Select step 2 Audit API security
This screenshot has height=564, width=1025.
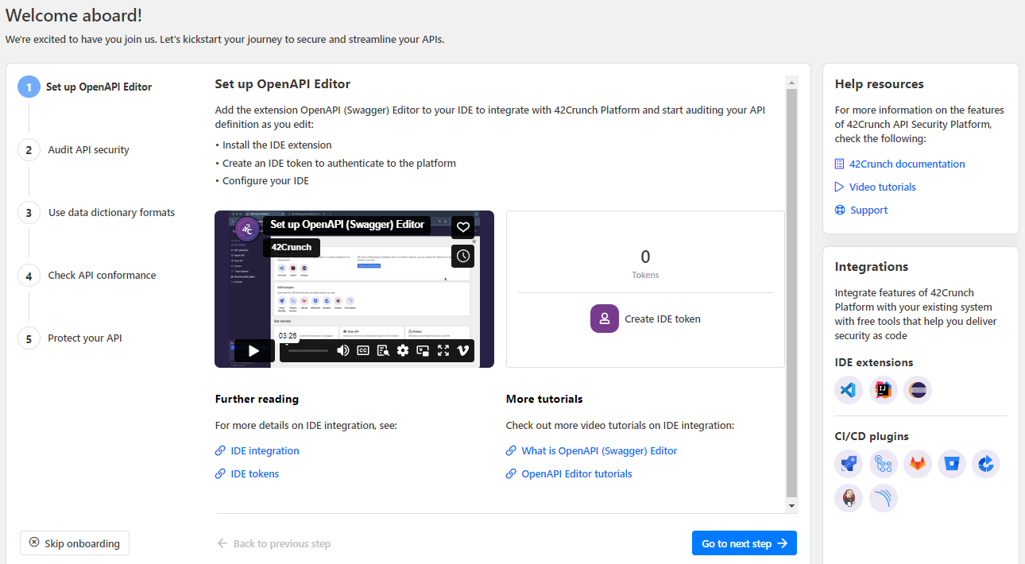click(74, 149)
